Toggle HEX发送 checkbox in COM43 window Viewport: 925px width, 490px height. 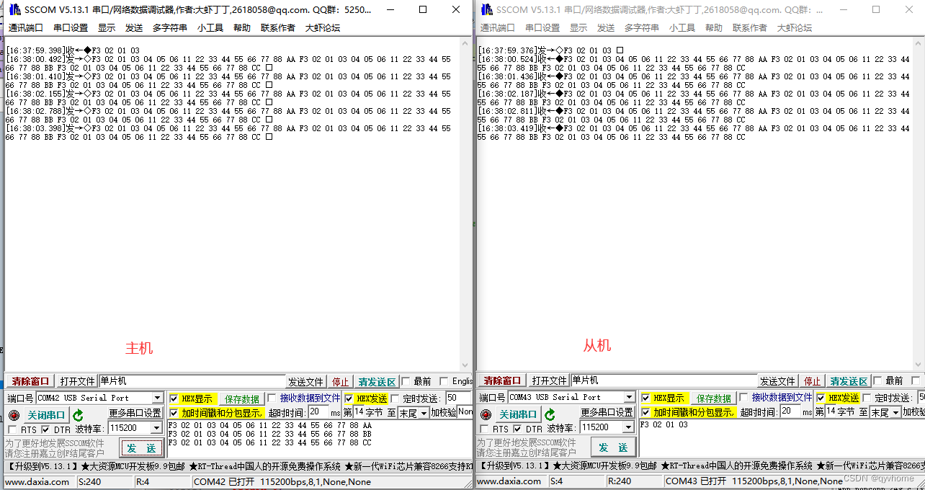coord(821,398)
